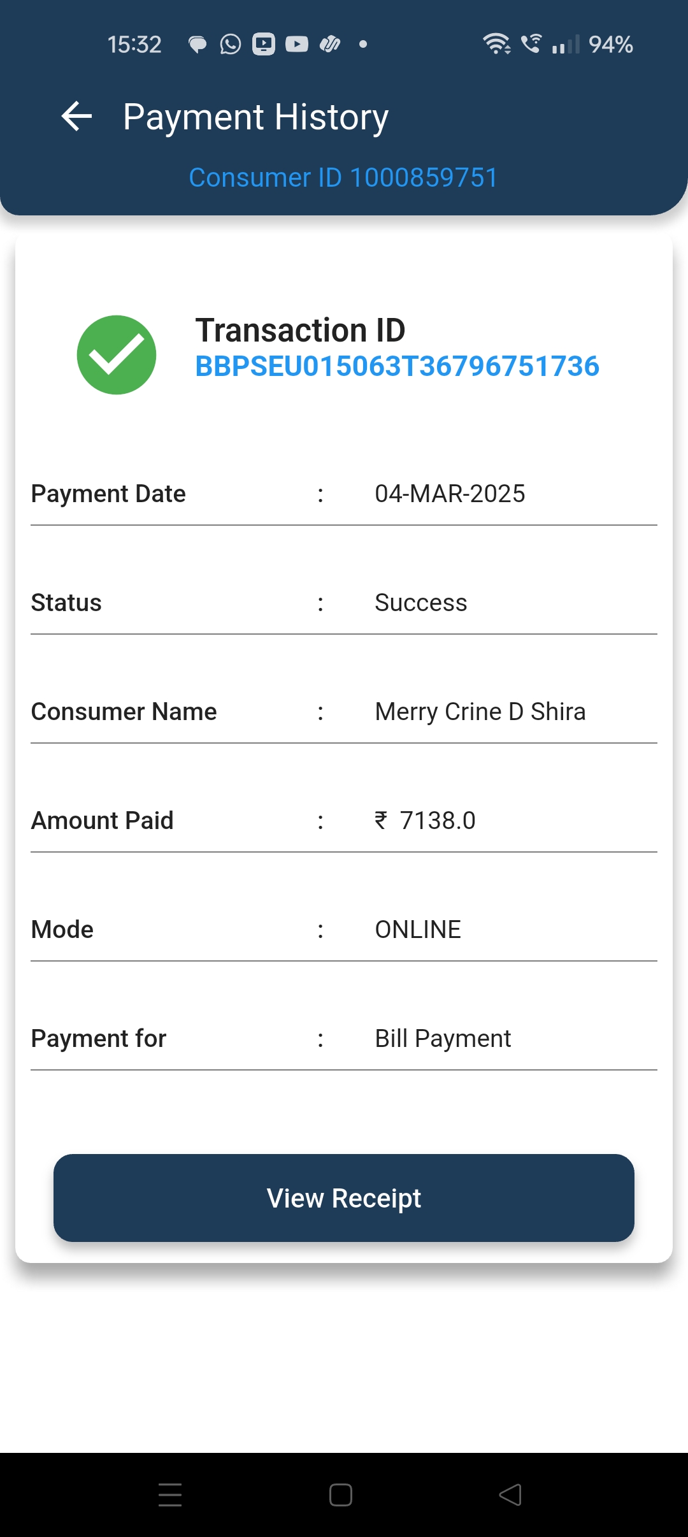Image resolution: width=688 pixels, height=1537 pixels.
Task: Tap the YouTube notification icon
Action: 297,44
